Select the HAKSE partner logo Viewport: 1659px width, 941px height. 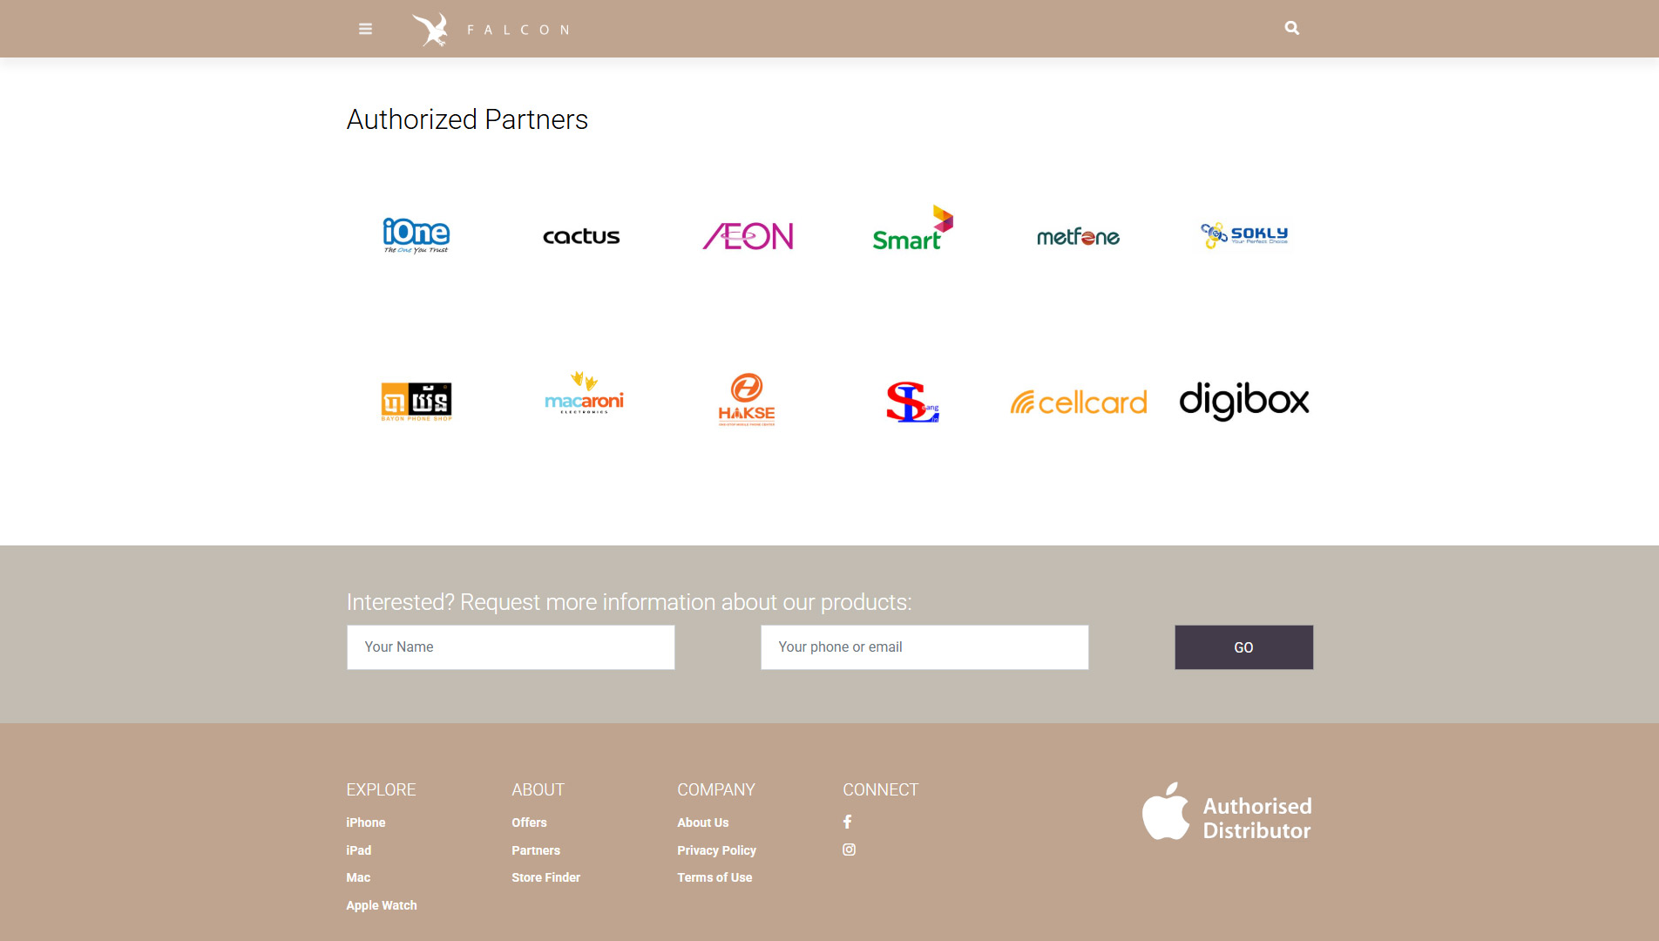747,399
